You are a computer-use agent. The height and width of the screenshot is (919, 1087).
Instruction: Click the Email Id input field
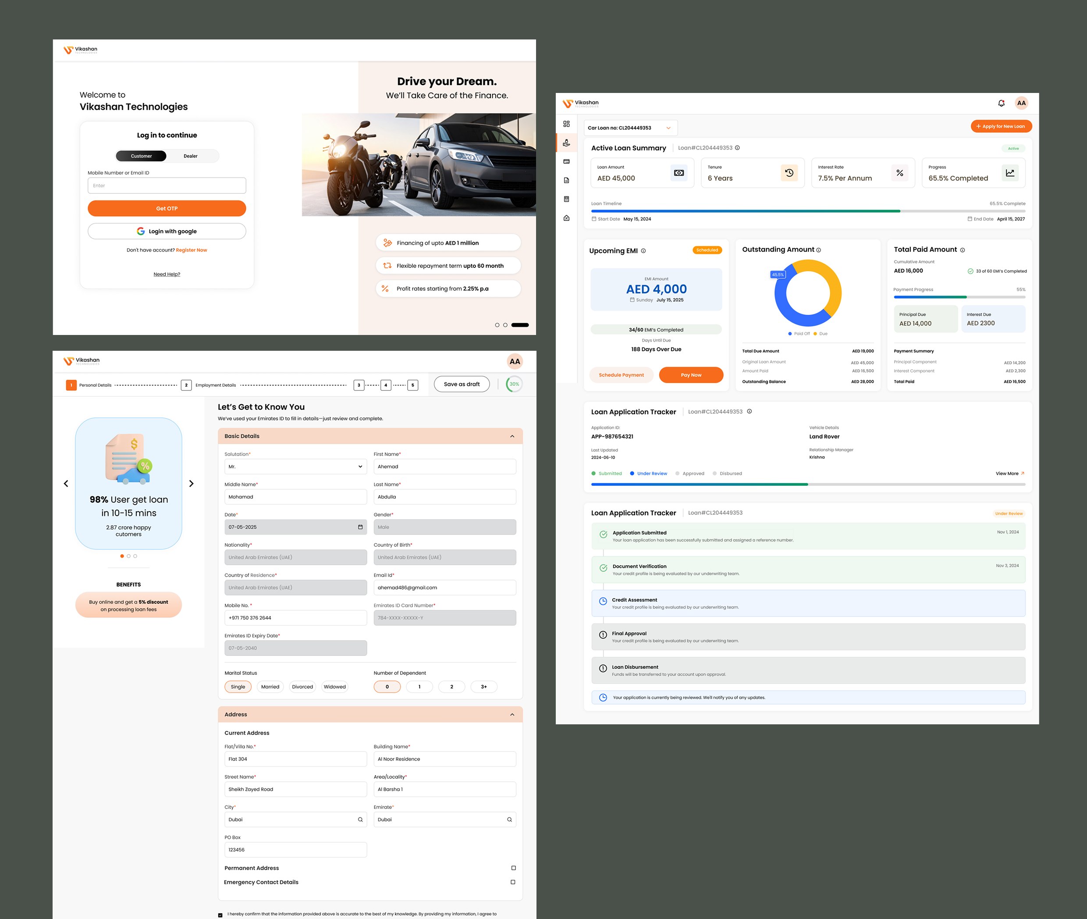pos(445,588)
